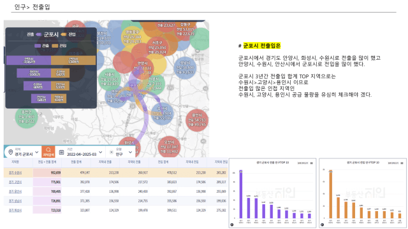Viewport: 408px width, 229px height.
Task: Click the round icon at orange chart's bottom-left
Action: point(322,225)
